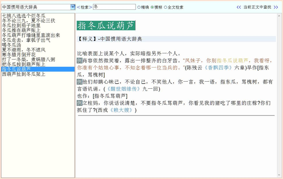The height and width of the screenshot is (179, 283).
Task: Open the 《赖大嫂》 book link
Action: point(121,110)
